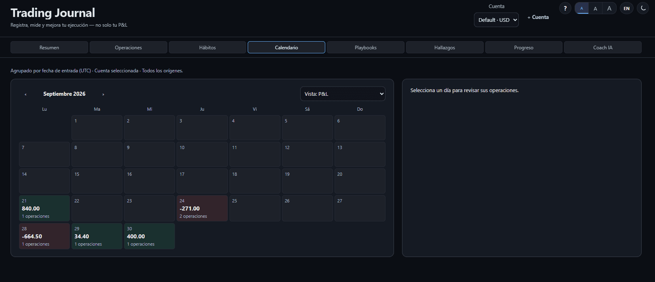The width and height of the screenshot is (655, 282).
Task: Select calendar day 13
Action: tap(360, 154)
